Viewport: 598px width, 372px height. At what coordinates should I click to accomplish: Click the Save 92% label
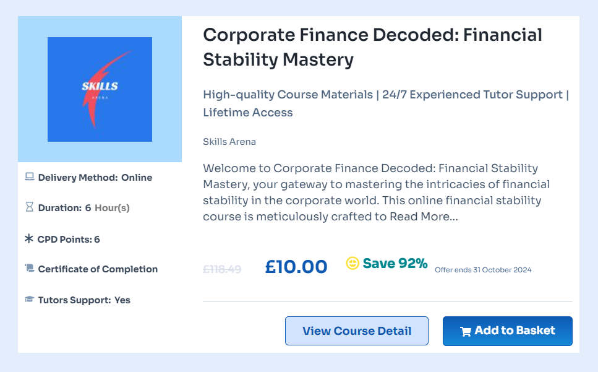(x=395, y=264)
